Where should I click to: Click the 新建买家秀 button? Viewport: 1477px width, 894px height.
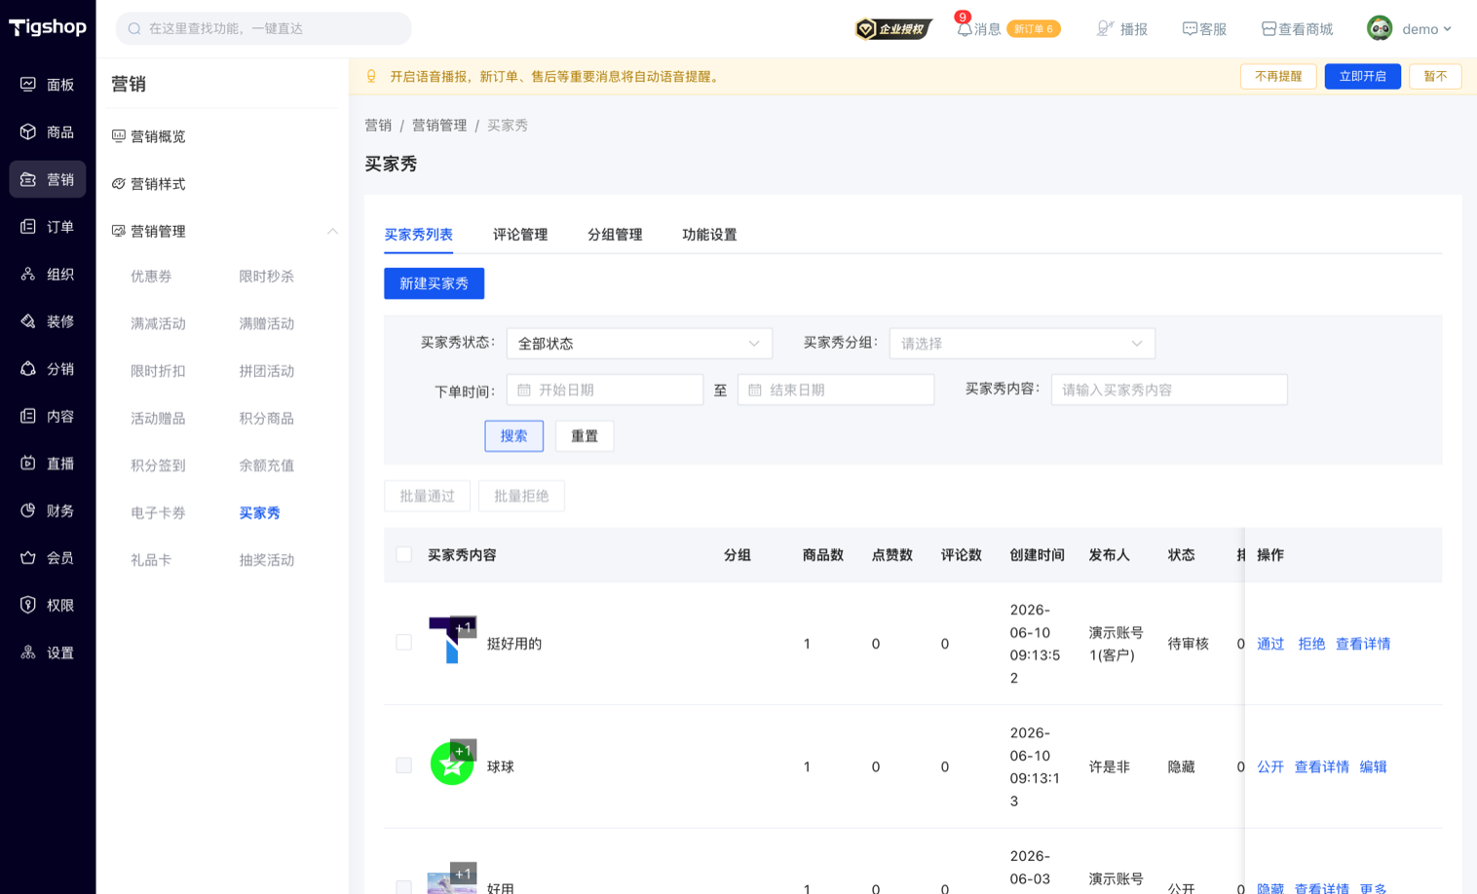434,283
